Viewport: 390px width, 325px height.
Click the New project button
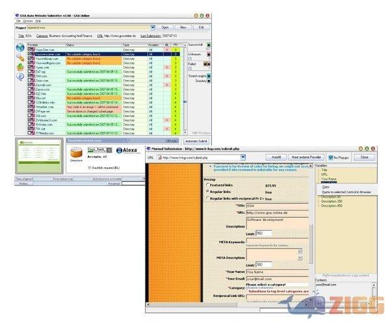(183, 27)
